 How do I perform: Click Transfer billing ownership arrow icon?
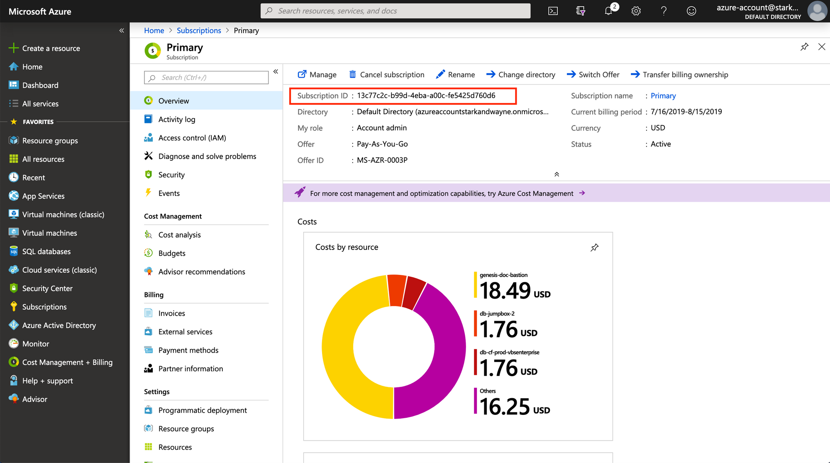(635, 74)
